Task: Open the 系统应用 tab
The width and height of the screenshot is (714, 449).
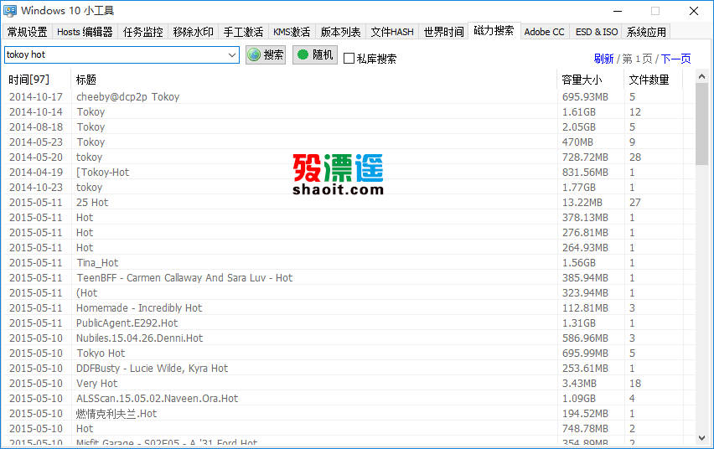Action: (x=646, y=32)
